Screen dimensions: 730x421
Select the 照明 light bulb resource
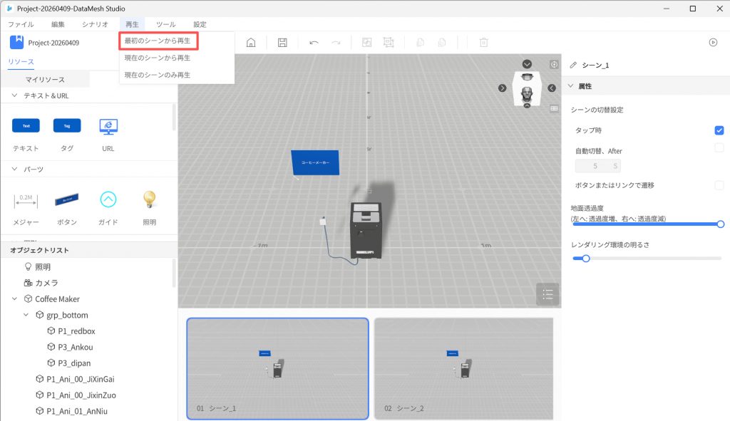point(149,199)
